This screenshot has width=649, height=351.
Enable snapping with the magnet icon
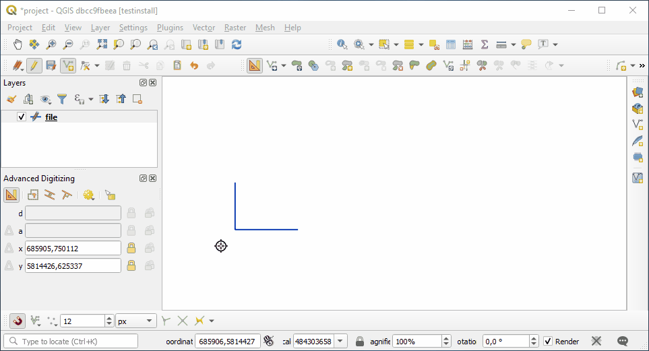(18, 321)
